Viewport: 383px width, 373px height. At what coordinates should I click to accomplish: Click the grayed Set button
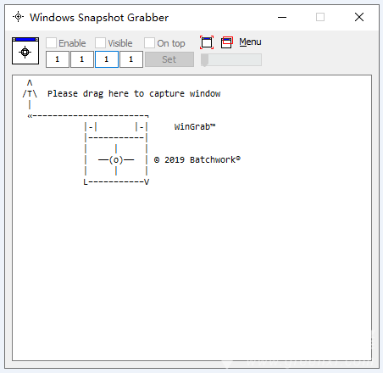[x=169, y=59]
